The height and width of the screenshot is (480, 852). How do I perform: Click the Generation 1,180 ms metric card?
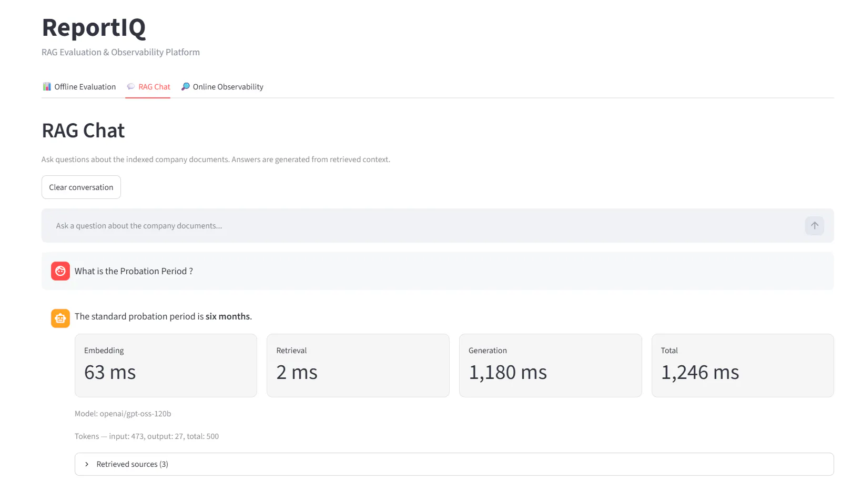[551, 365]
